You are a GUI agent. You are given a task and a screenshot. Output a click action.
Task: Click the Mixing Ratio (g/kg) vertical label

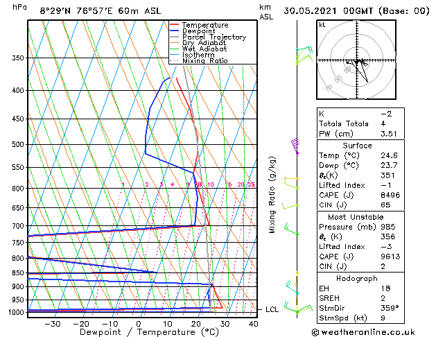(x=272, y=195)
